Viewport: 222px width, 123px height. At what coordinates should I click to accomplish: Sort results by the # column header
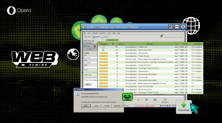point(113,44)
